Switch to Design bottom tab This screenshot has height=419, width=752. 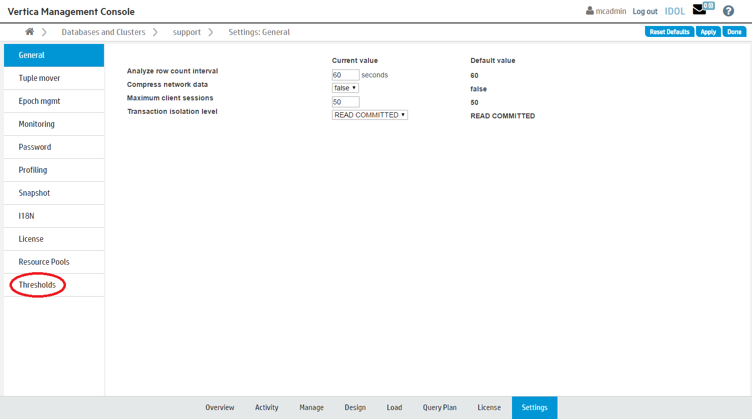355,408
